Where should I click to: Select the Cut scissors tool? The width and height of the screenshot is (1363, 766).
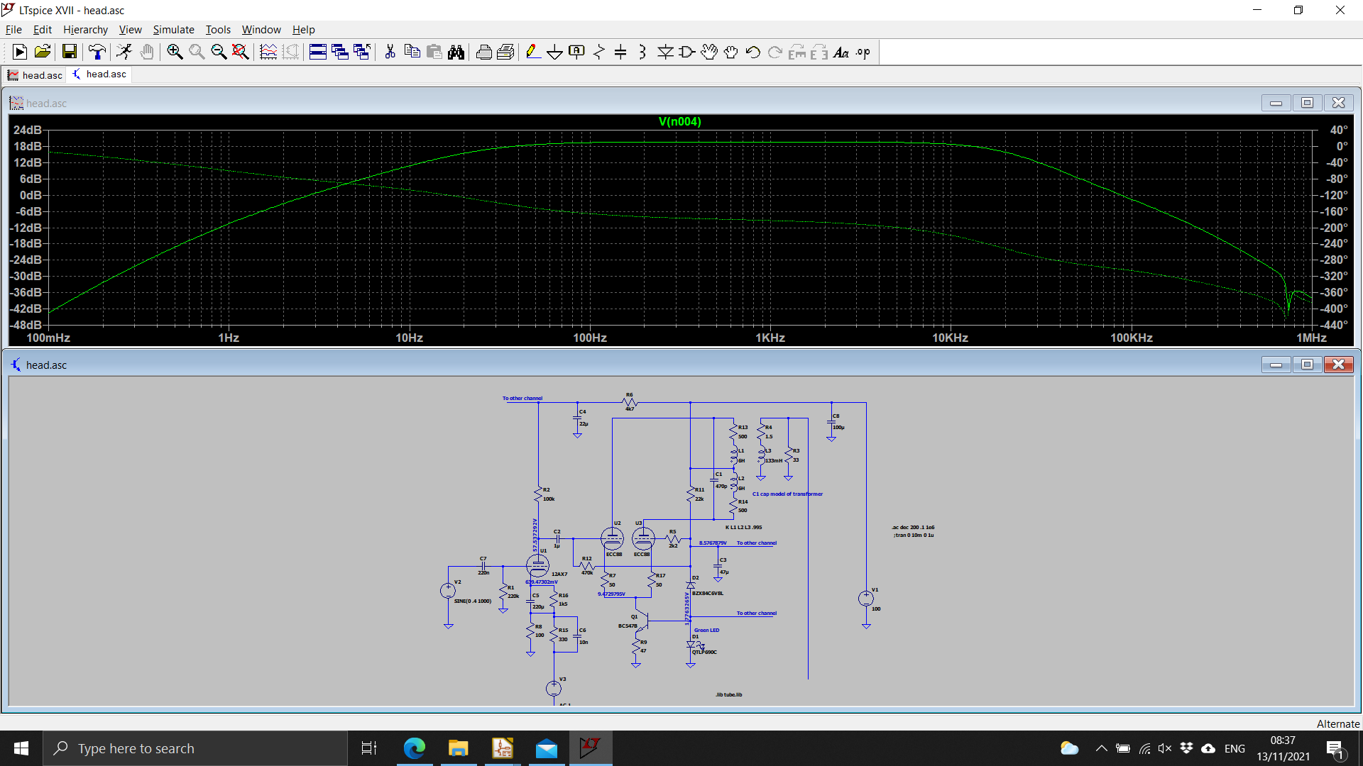(x=390, y=52)
